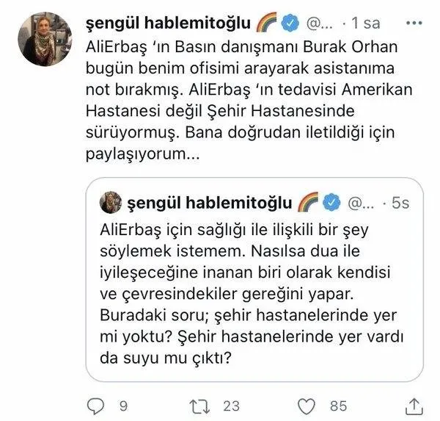The height and width of the screenshot is (421, 440).
Task: Click the retweet arrows icon
Action: pos(199,406)
